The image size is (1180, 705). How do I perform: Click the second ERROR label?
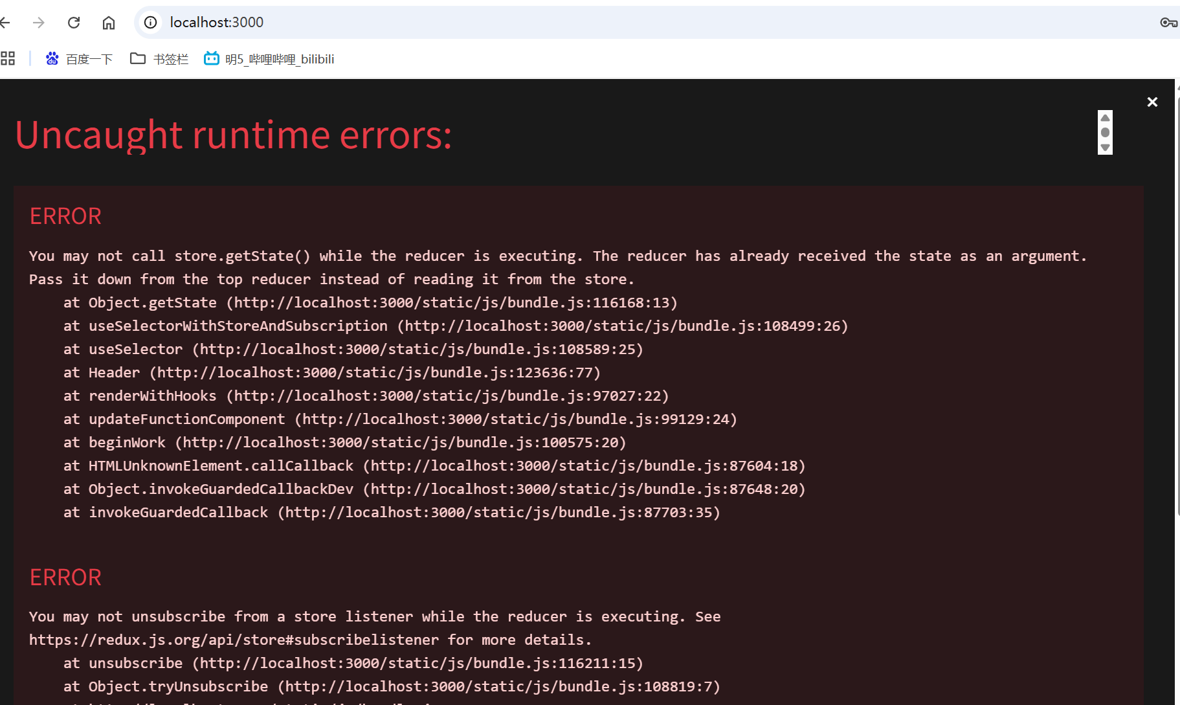coord(65,577)
